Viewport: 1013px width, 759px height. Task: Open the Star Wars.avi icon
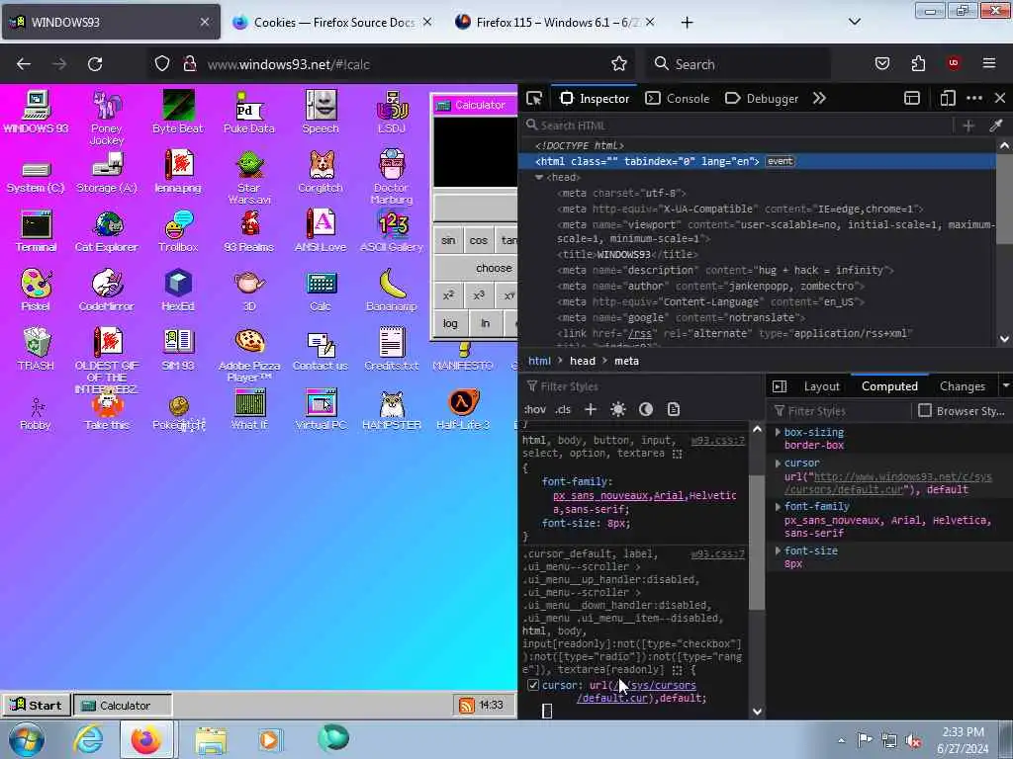(248, 177)
